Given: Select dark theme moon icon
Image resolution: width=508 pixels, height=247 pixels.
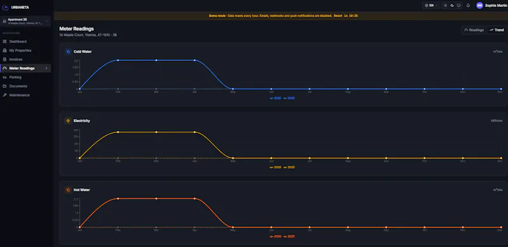Looking at the screenshot, I should 452,6.
